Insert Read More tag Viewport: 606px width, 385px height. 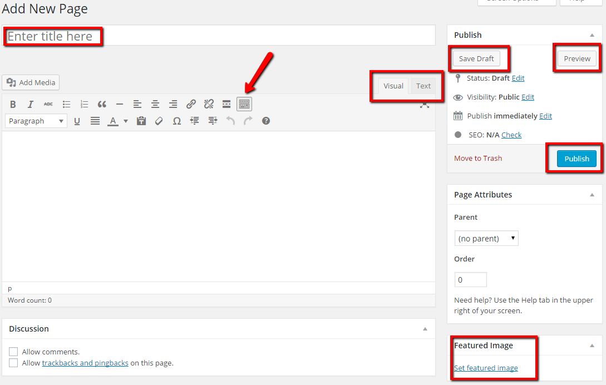226,104
